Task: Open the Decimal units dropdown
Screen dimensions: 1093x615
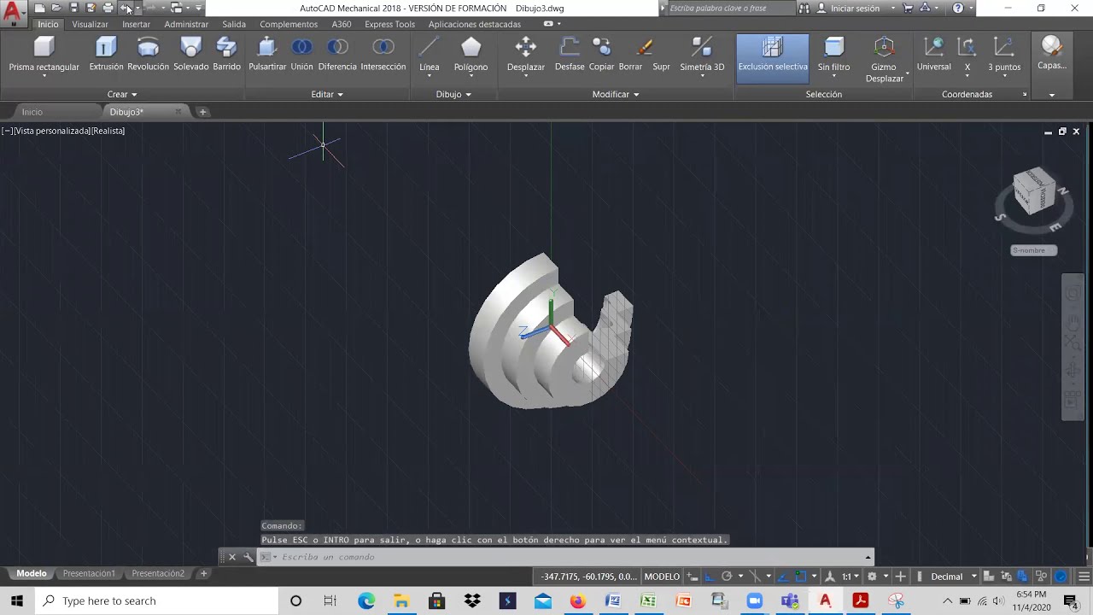Action: pos(952,577)
